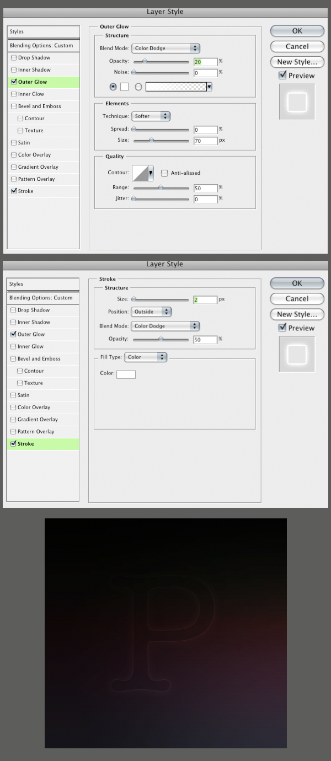The image size is (331, 761).
Task: Select solid color glow radio button
Action: click(114, 87)
